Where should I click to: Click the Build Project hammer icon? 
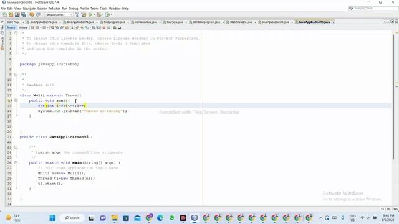tap(77, 15)
